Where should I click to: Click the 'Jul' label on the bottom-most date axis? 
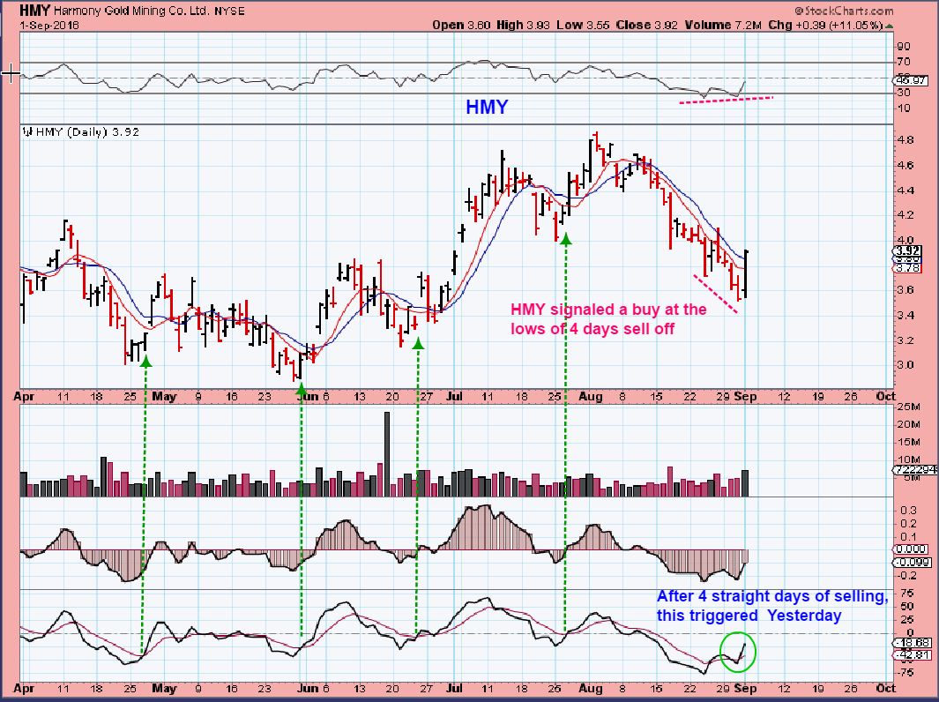[455, 688]
